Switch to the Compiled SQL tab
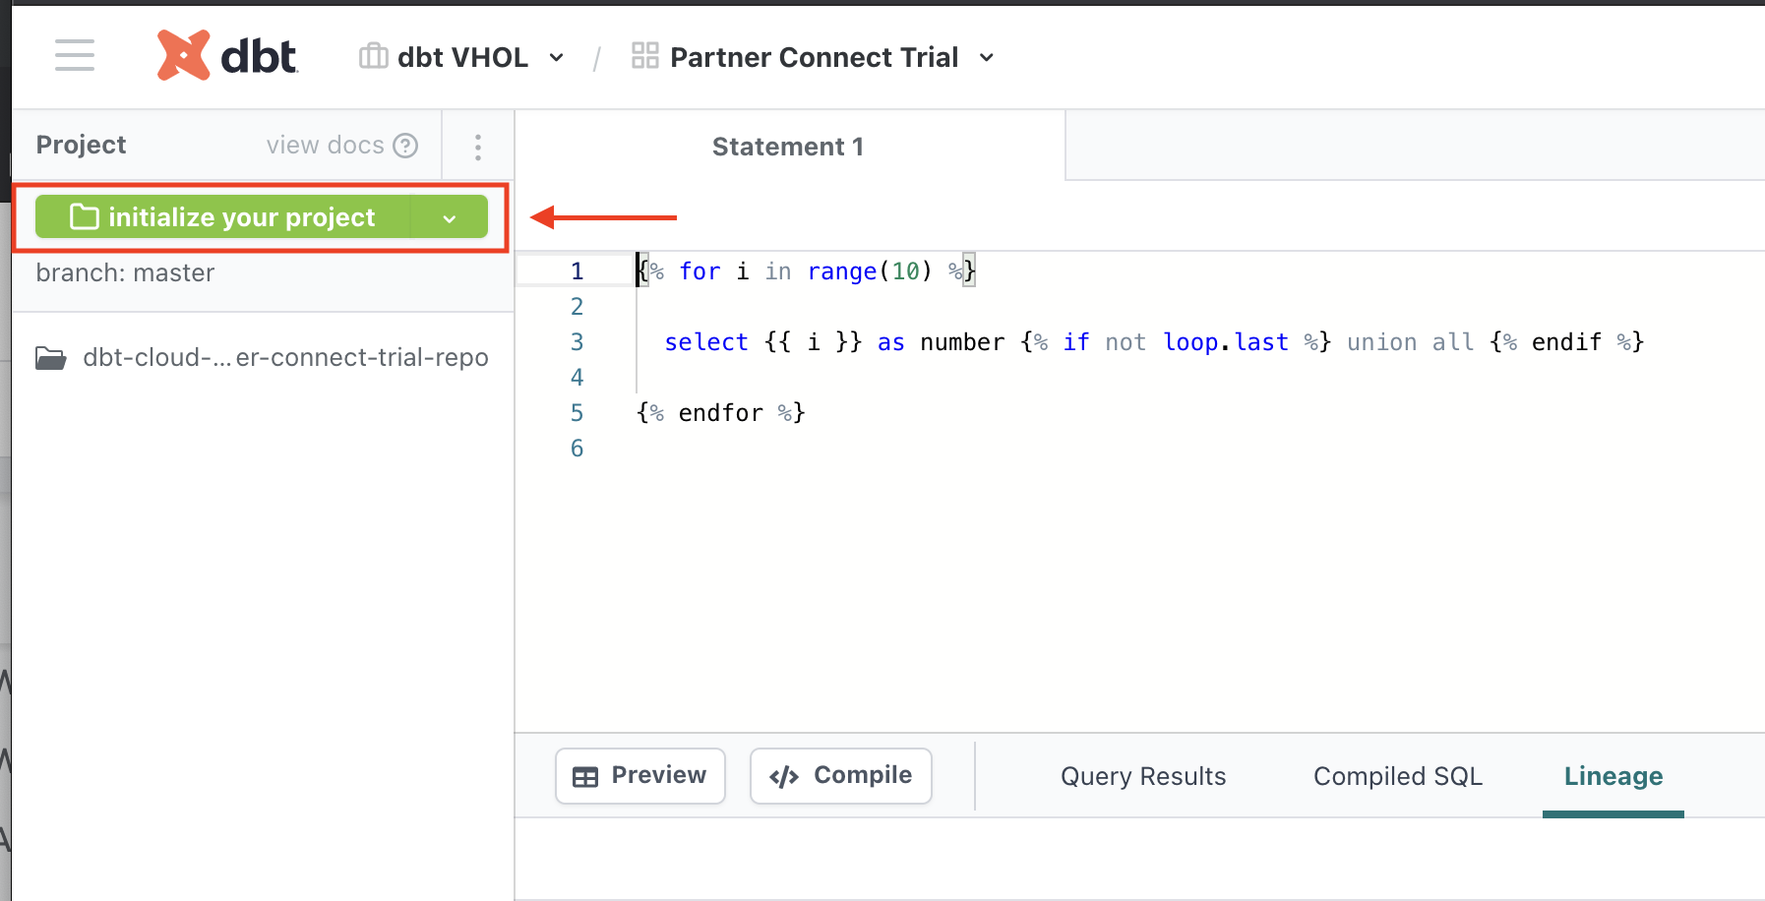 (x=1397, y=777)
